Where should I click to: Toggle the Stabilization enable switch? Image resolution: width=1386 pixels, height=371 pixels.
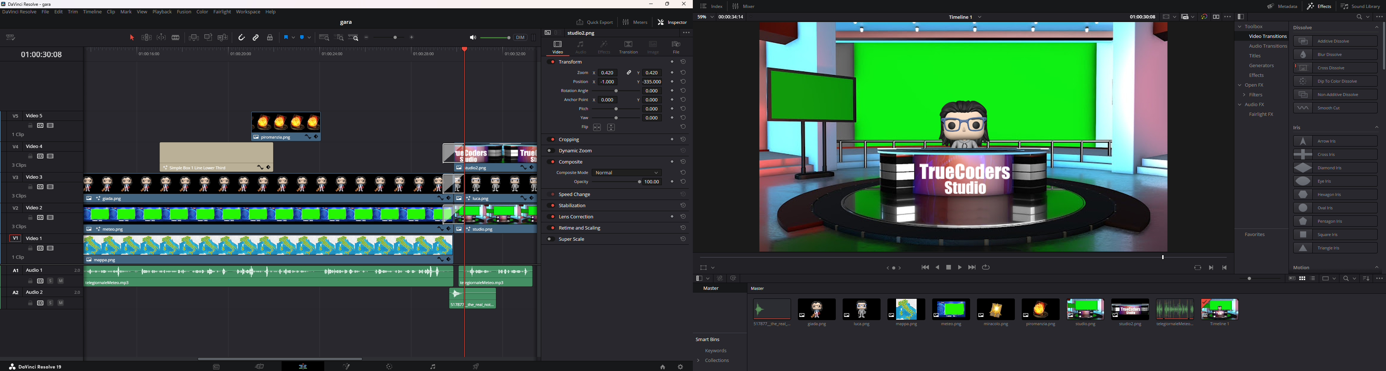(552, 205)
